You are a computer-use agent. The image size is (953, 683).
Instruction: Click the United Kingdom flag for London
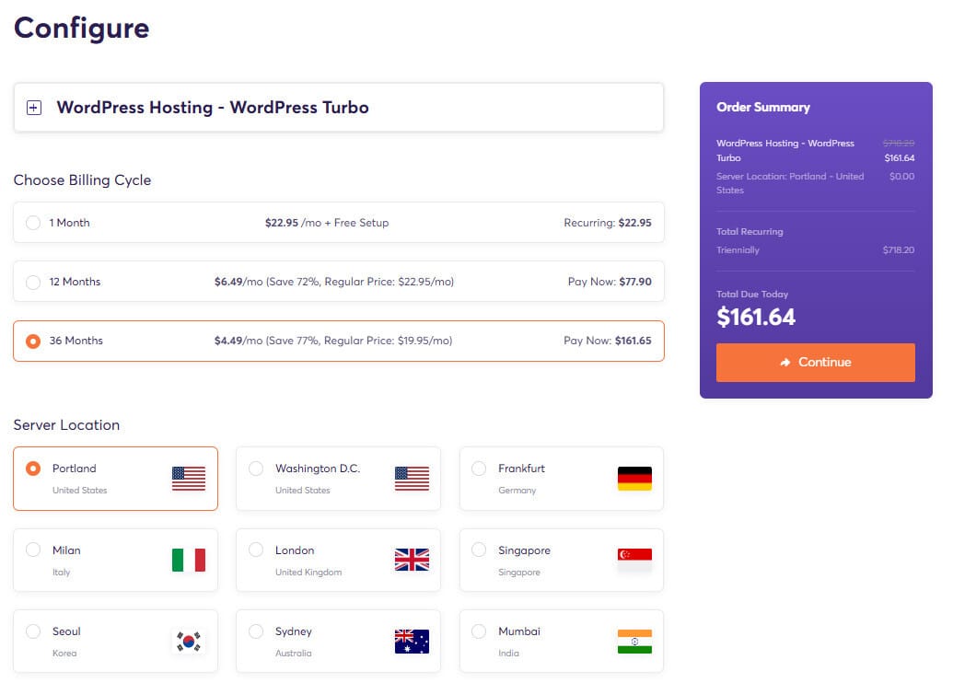coord(412,560)
